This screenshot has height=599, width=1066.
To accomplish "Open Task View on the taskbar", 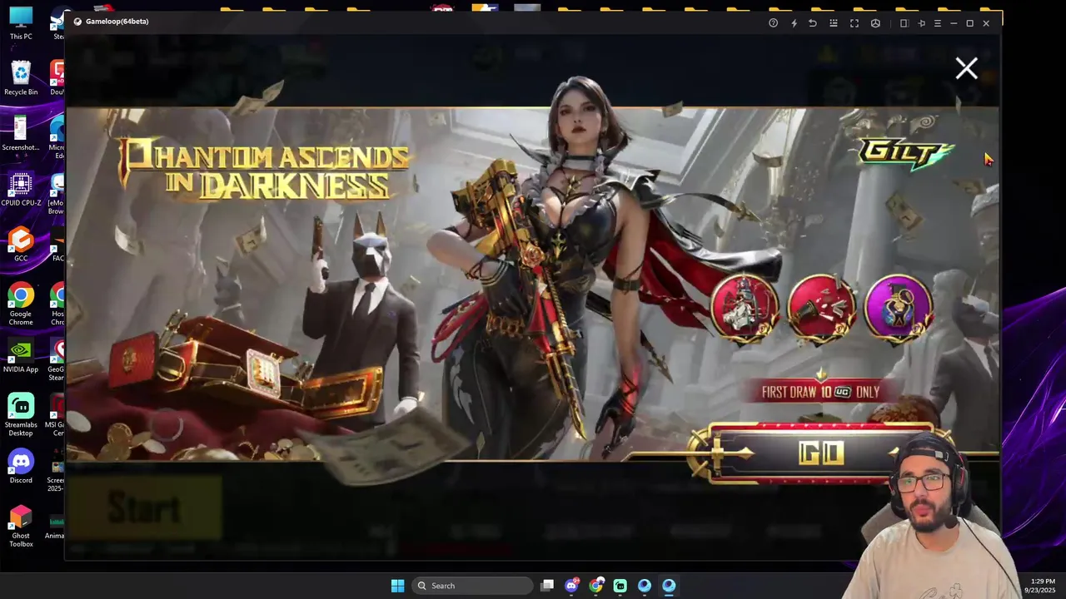I will coord(547,586).
